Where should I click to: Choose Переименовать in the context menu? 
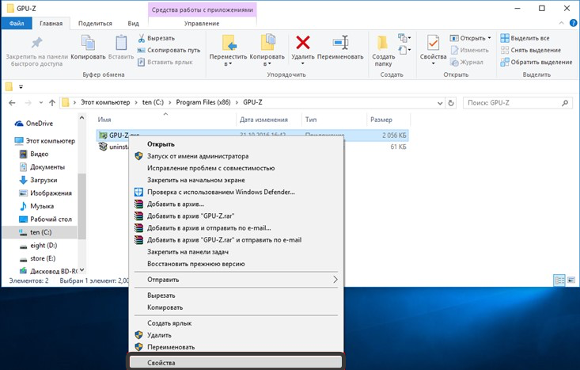pyautogui.click(x=237, y=347)
